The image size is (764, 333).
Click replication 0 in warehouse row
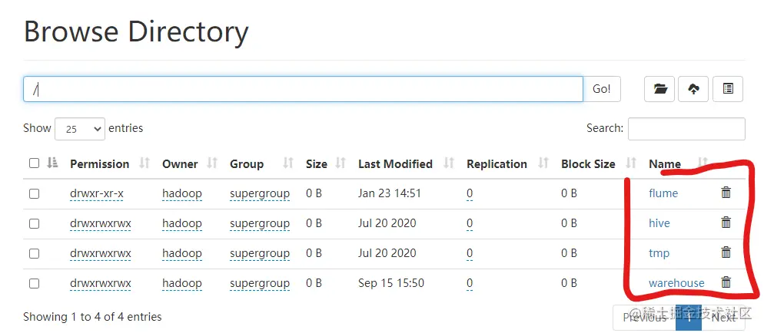pos(470,283)
